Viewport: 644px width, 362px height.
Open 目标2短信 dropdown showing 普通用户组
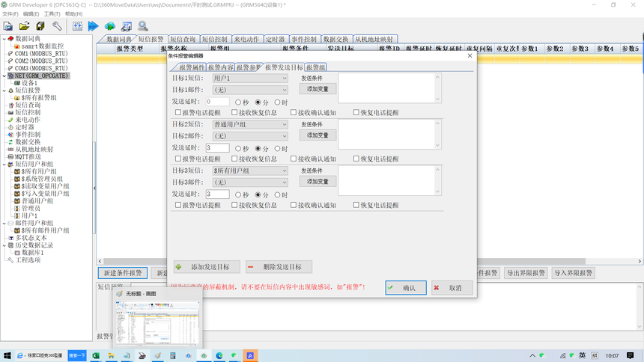[249, 124]
